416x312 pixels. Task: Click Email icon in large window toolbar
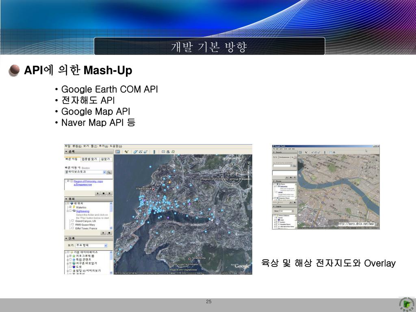[163, 152]
